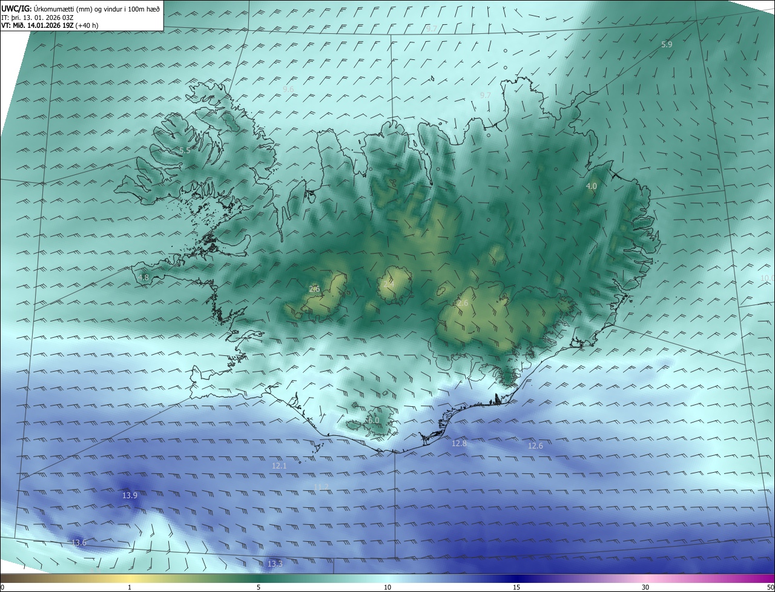Click the 6.0 value label on the southern glacier

click(373, 420)
